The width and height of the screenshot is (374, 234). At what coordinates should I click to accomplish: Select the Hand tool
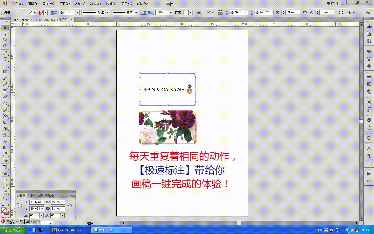(x=5, y=192)
